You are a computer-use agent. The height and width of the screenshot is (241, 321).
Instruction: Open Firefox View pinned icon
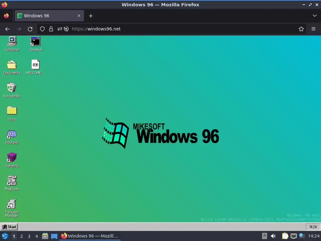tap(6, 16)
